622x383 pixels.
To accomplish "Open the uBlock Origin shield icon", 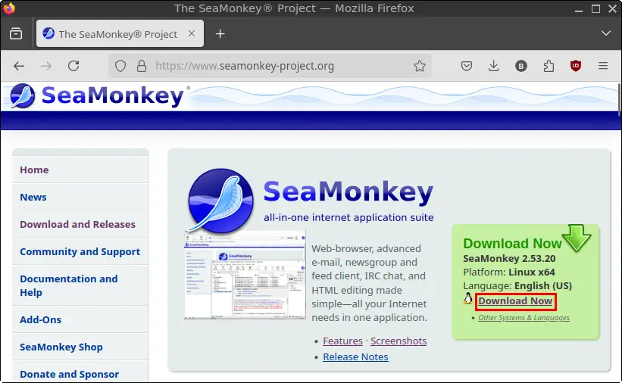I will (x=576, y=66).
